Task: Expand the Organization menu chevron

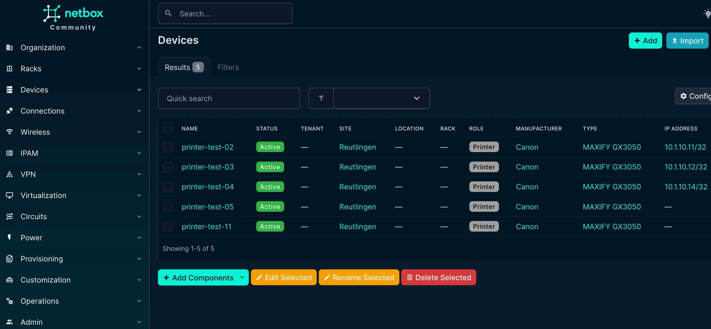Action: pos(139,48)
